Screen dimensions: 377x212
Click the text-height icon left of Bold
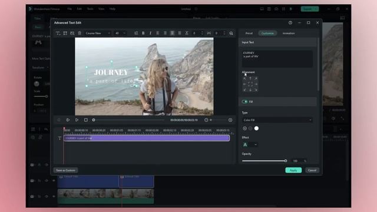click(136, 33)
